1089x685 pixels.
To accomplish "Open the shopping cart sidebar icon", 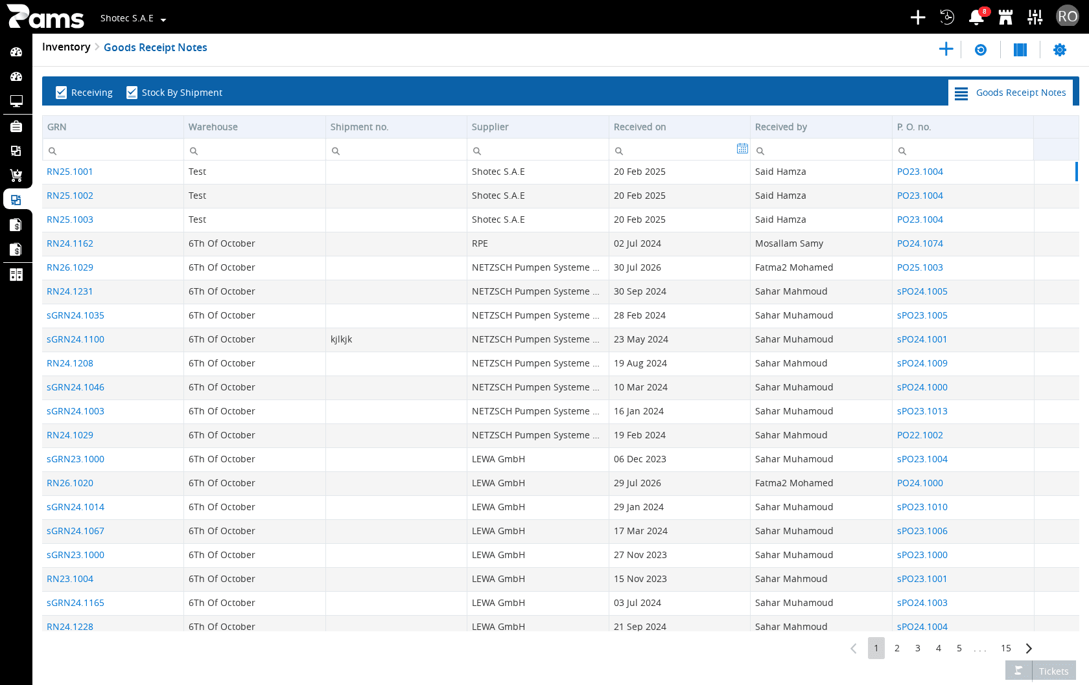I will (x=16, y=175).
